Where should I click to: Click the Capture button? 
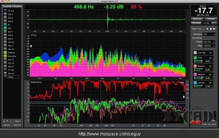(x=7, y=125)
